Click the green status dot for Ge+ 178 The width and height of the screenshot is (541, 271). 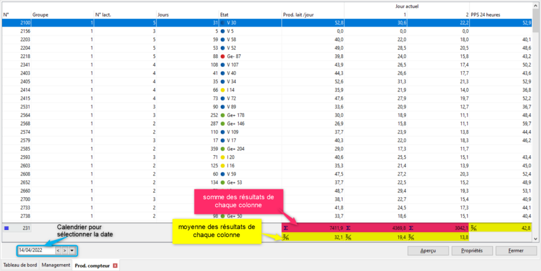pyautogui.click(x=222, y=116)
